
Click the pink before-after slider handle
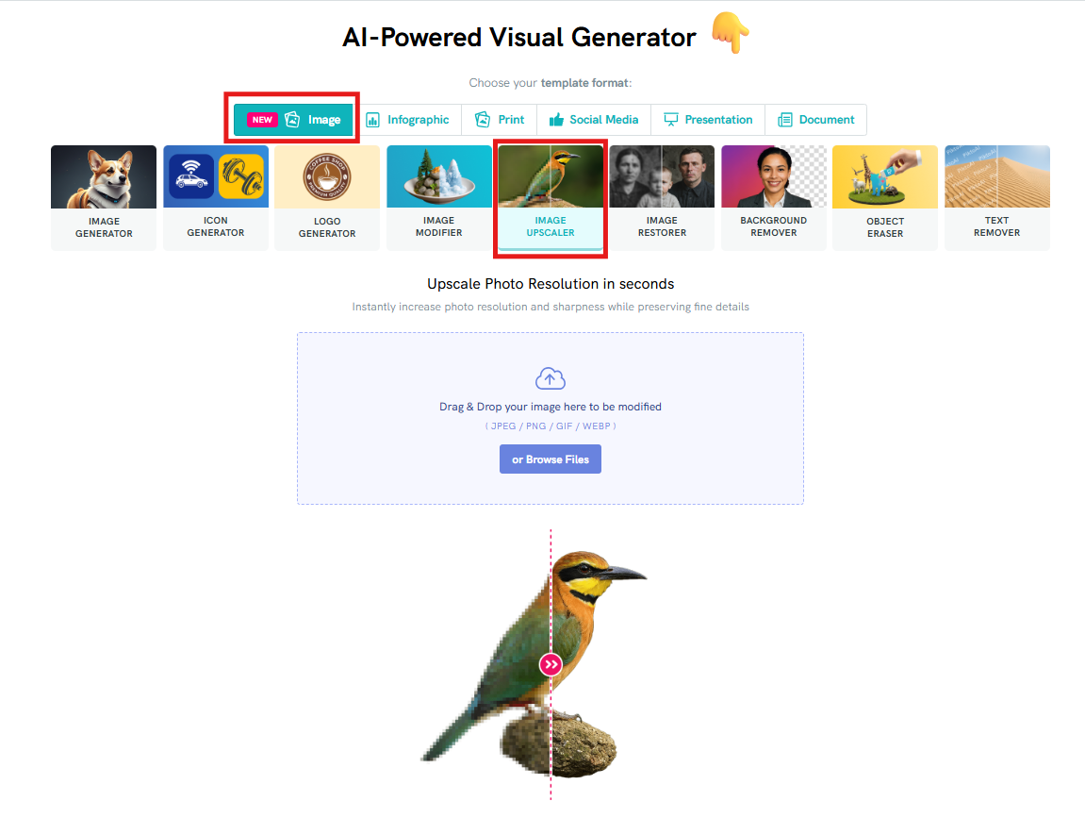click(x=551, y=665)
